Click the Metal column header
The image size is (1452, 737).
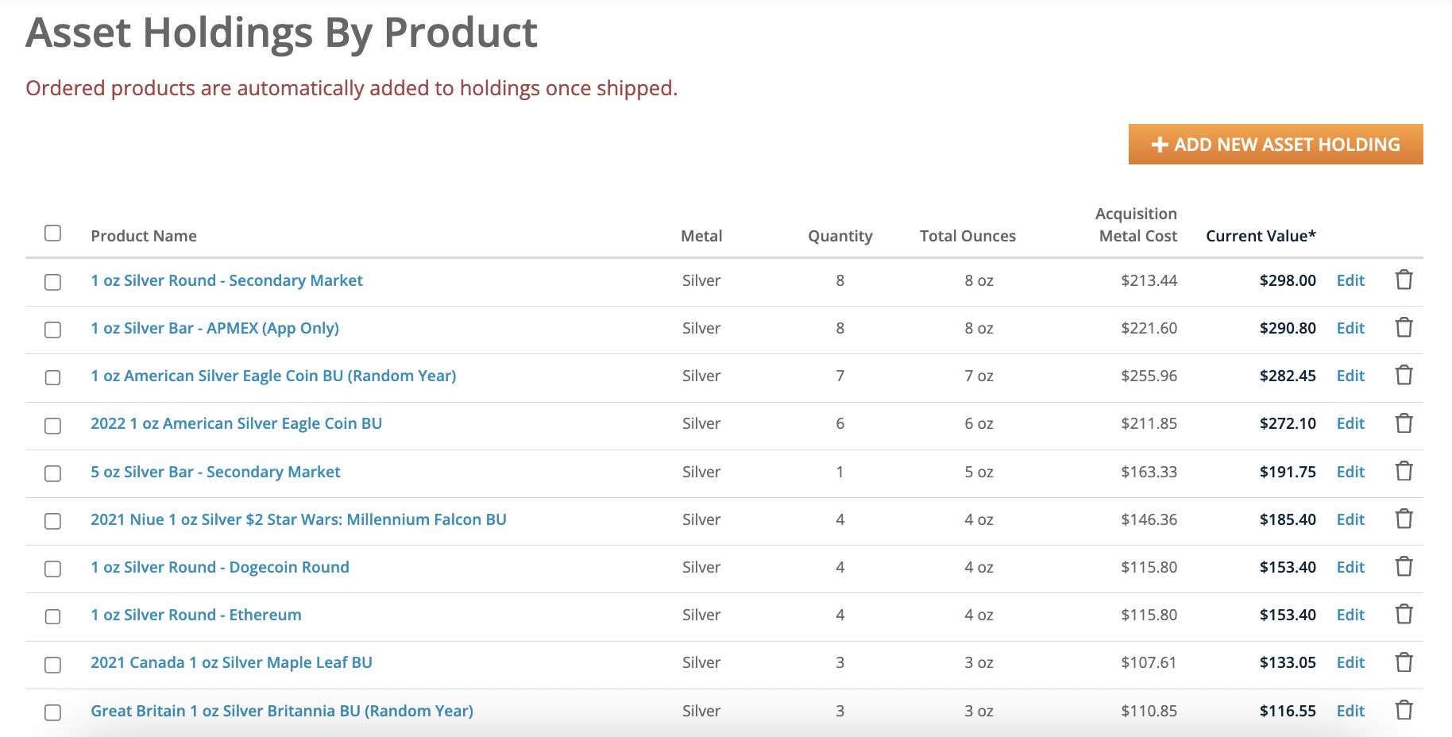click(701, 236)
